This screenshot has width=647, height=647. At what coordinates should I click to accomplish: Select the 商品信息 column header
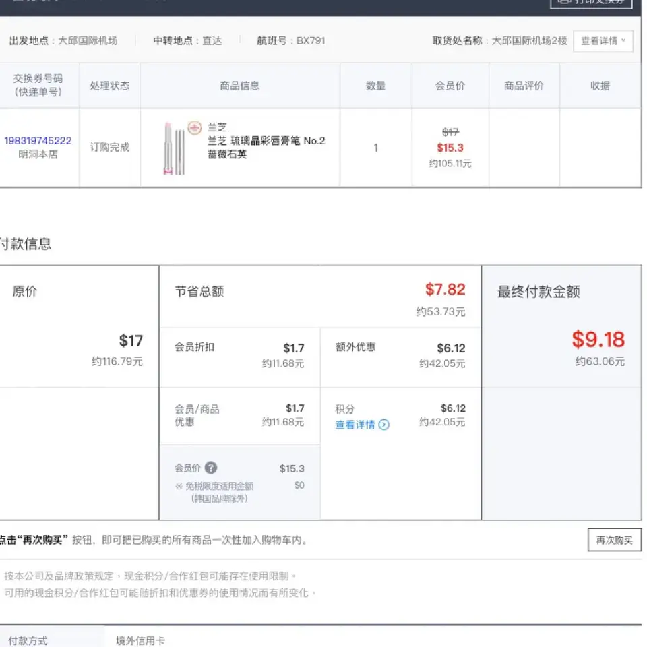click(x=240, y=86)
